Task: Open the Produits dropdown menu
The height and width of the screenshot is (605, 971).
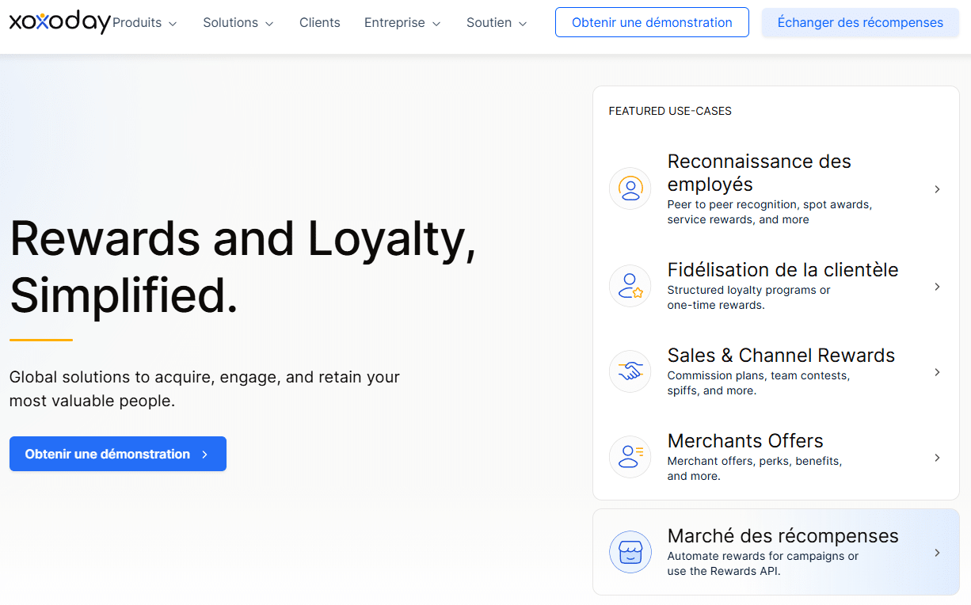Action: tap(145, 22)
